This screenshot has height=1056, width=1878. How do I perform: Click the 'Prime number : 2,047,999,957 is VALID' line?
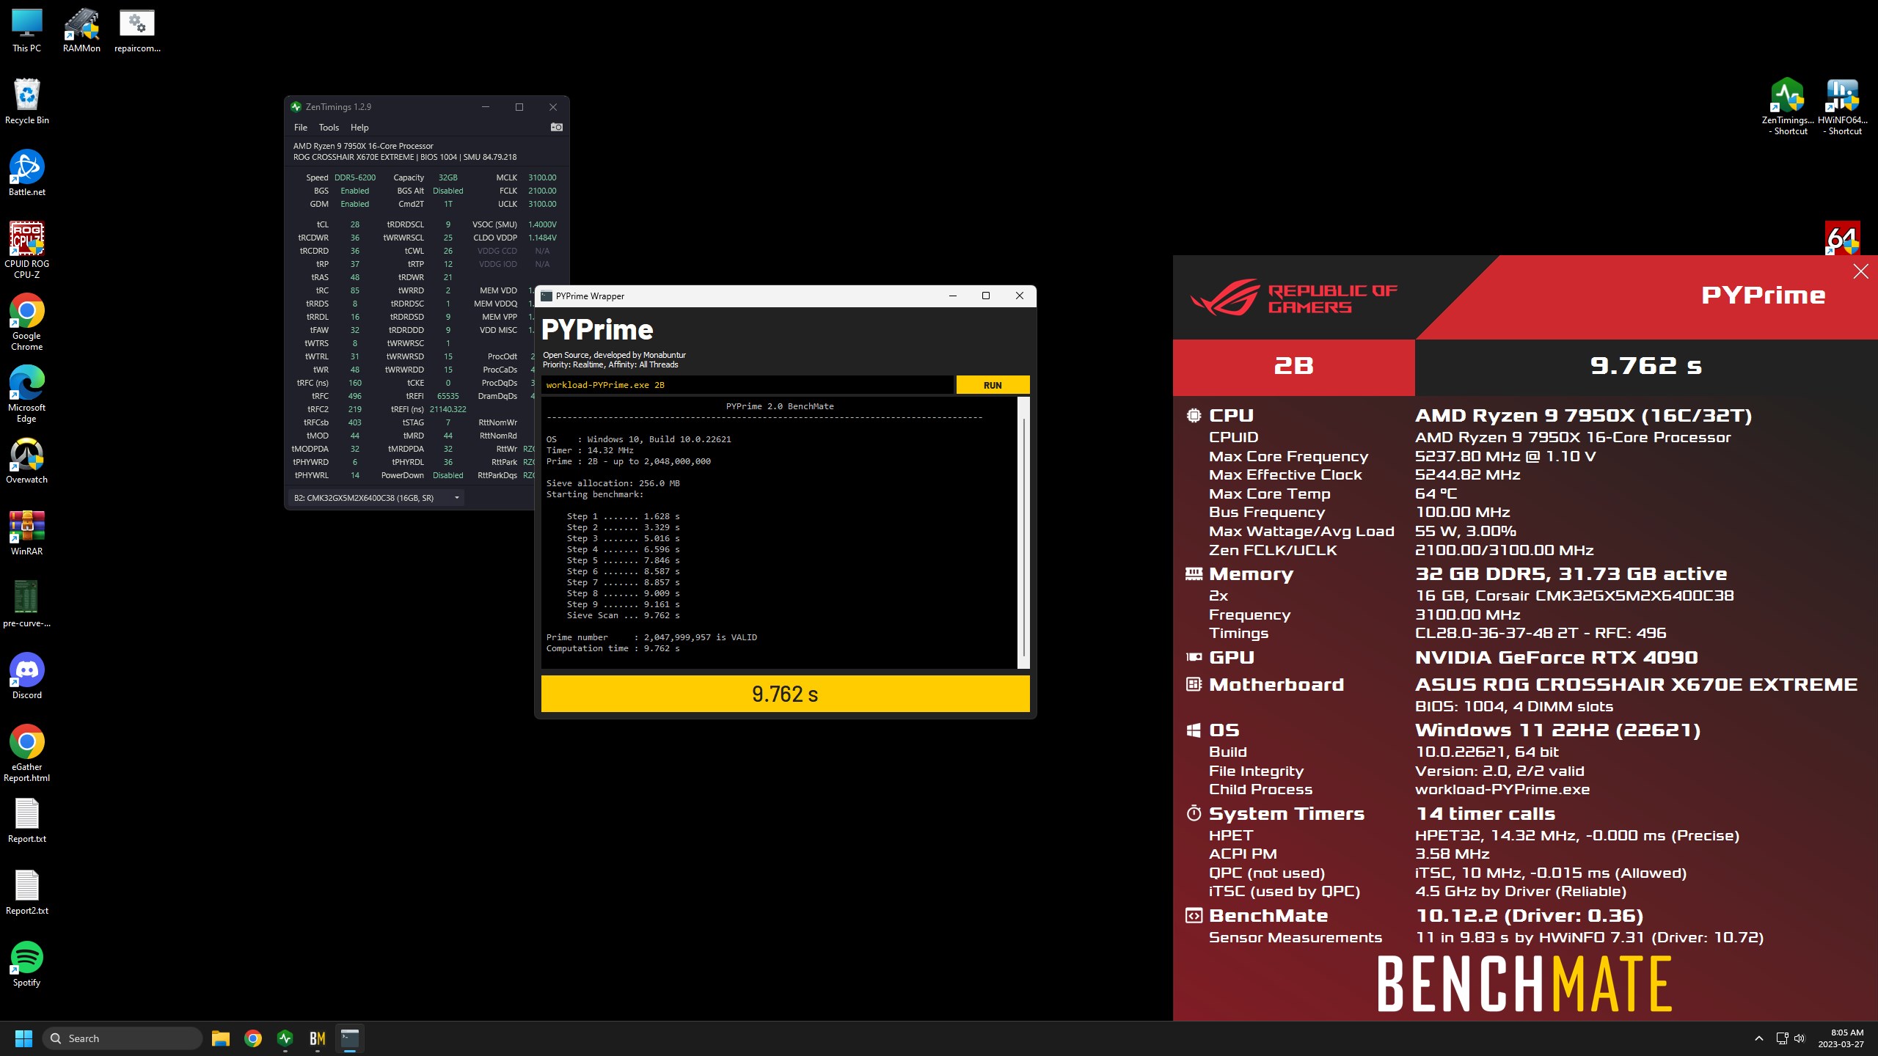click(651, 637)
